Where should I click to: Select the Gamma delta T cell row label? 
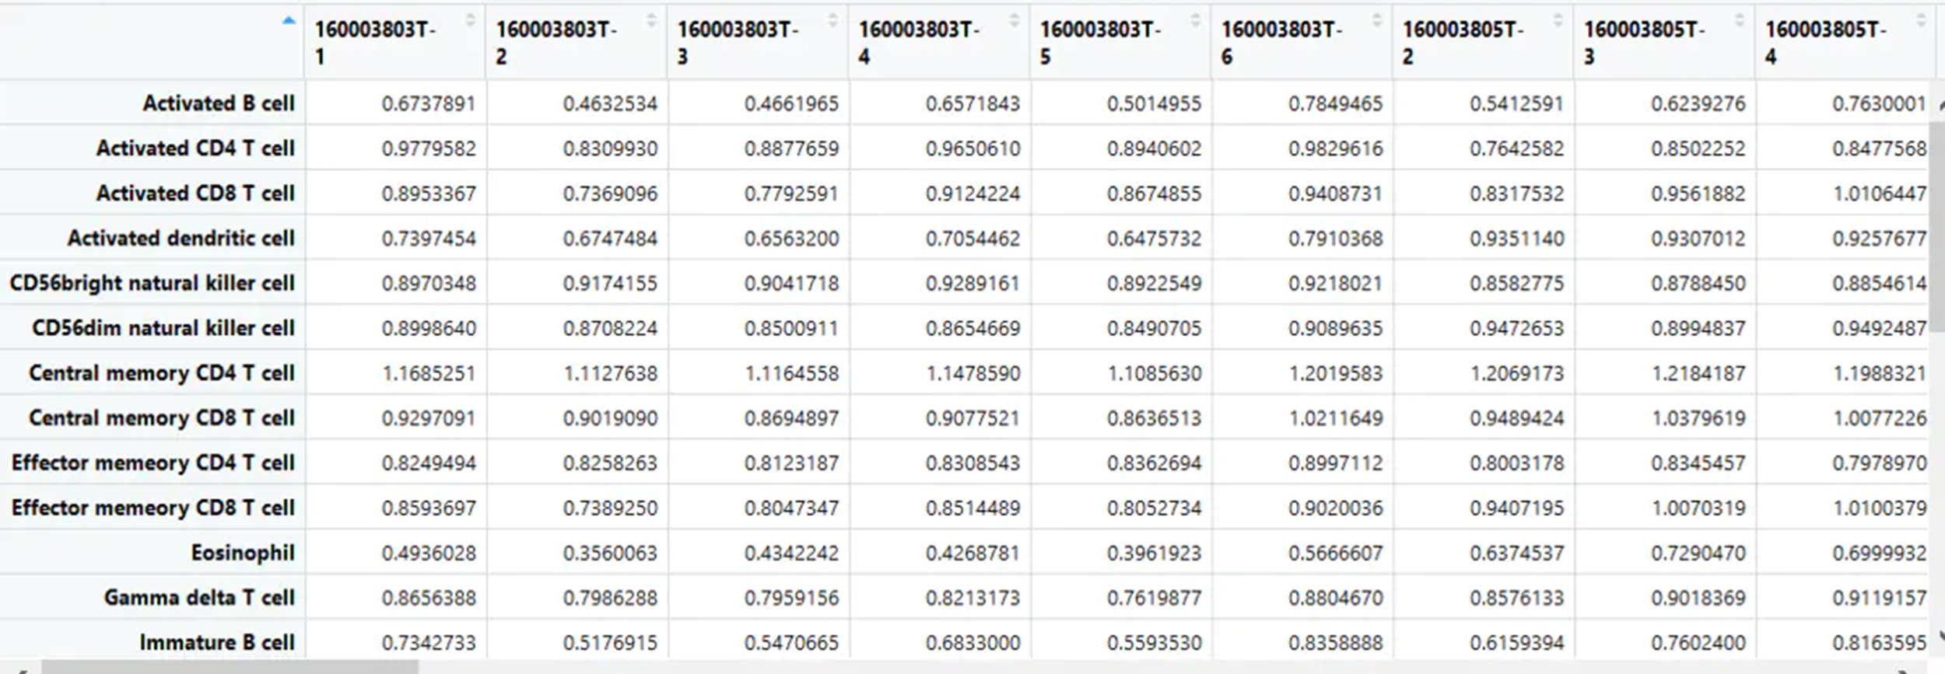click(199, 598)
